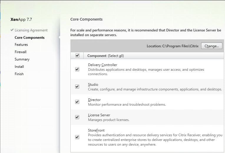The height and width of the screenshot is (153, 225).
Task: Click the Location: C:\Program Files\Citrix text
Action: point(173,46)
